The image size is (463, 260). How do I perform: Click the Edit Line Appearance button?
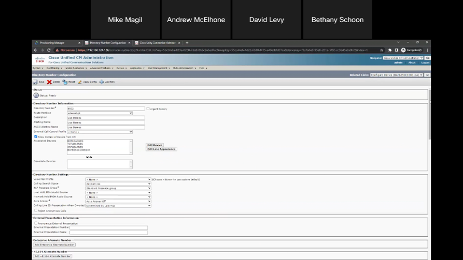pyautogui.click(x=161, y=149)
